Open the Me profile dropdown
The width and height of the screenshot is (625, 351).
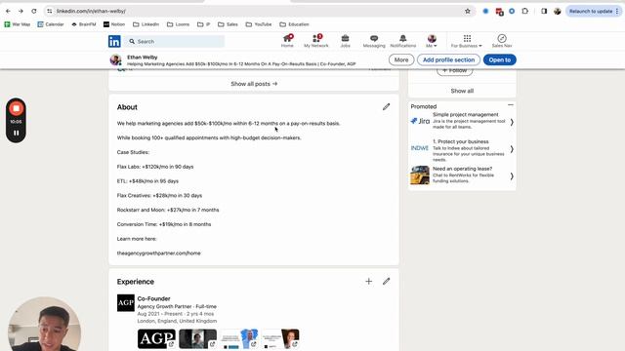[x=432, y=41]
